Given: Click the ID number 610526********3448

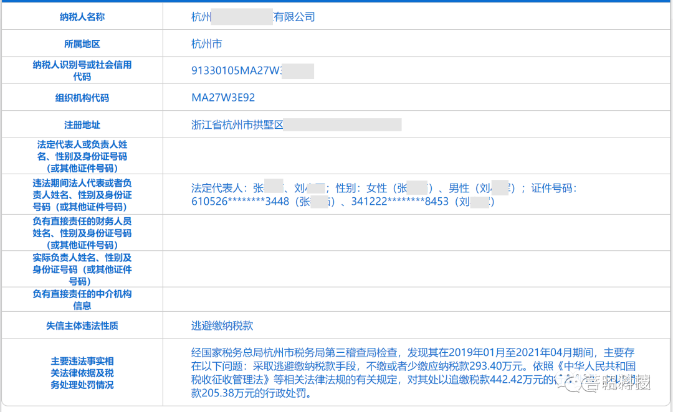Looking at the screenshot, I should point(241,202).
